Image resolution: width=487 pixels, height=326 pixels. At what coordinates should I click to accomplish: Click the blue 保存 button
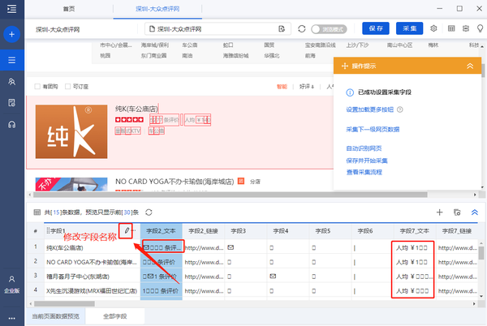(x=376, y=28)
